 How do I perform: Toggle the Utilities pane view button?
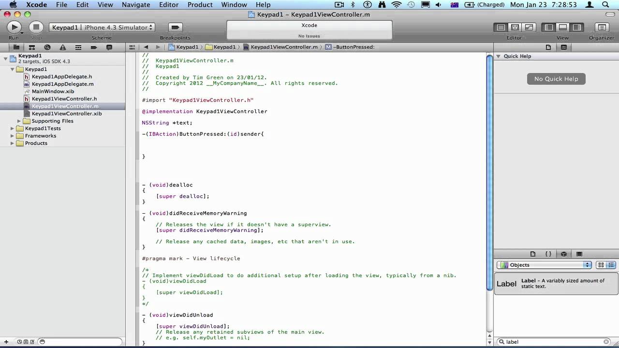576,28
